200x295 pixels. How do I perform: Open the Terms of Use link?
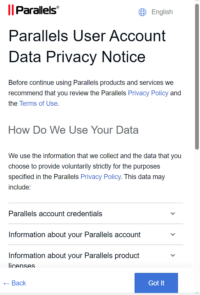(38, 103)
